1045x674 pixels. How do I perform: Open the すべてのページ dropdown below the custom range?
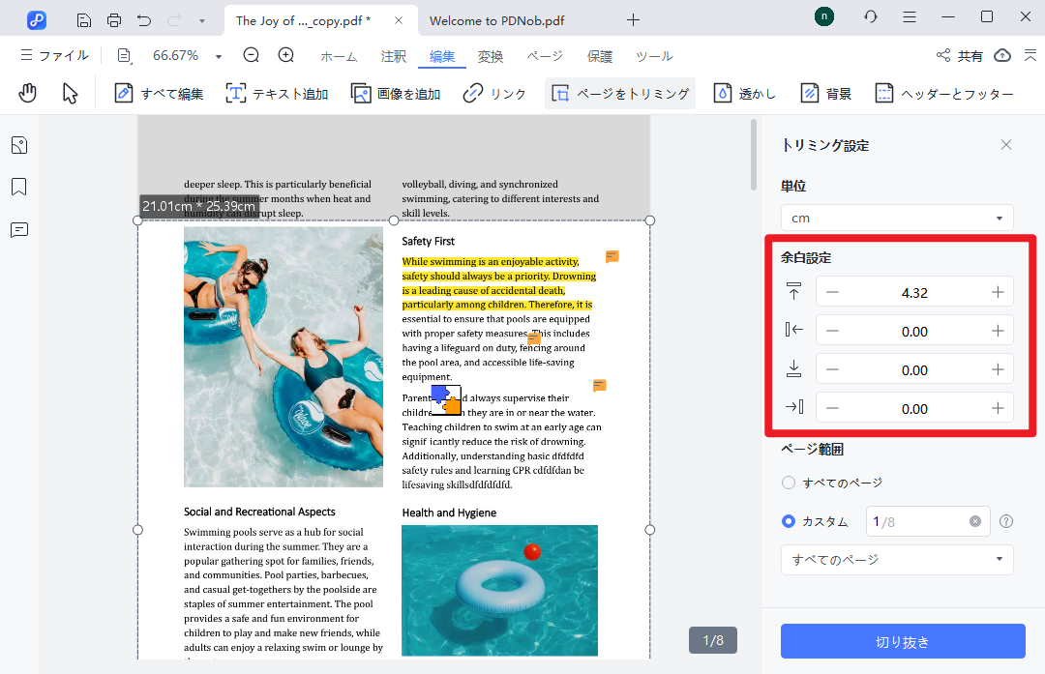896,560
